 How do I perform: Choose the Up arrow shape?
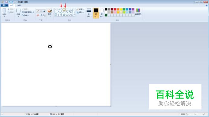click(x=72, y=12)
